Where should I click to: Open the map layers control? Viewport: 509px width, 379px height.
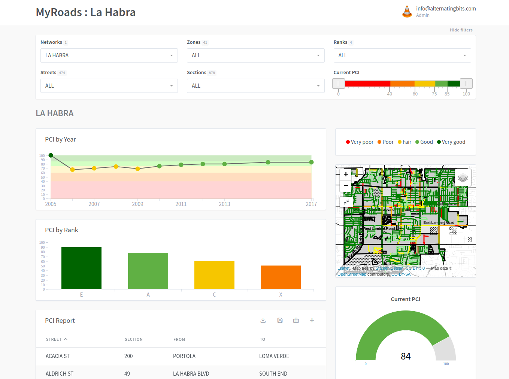point(463,178)
